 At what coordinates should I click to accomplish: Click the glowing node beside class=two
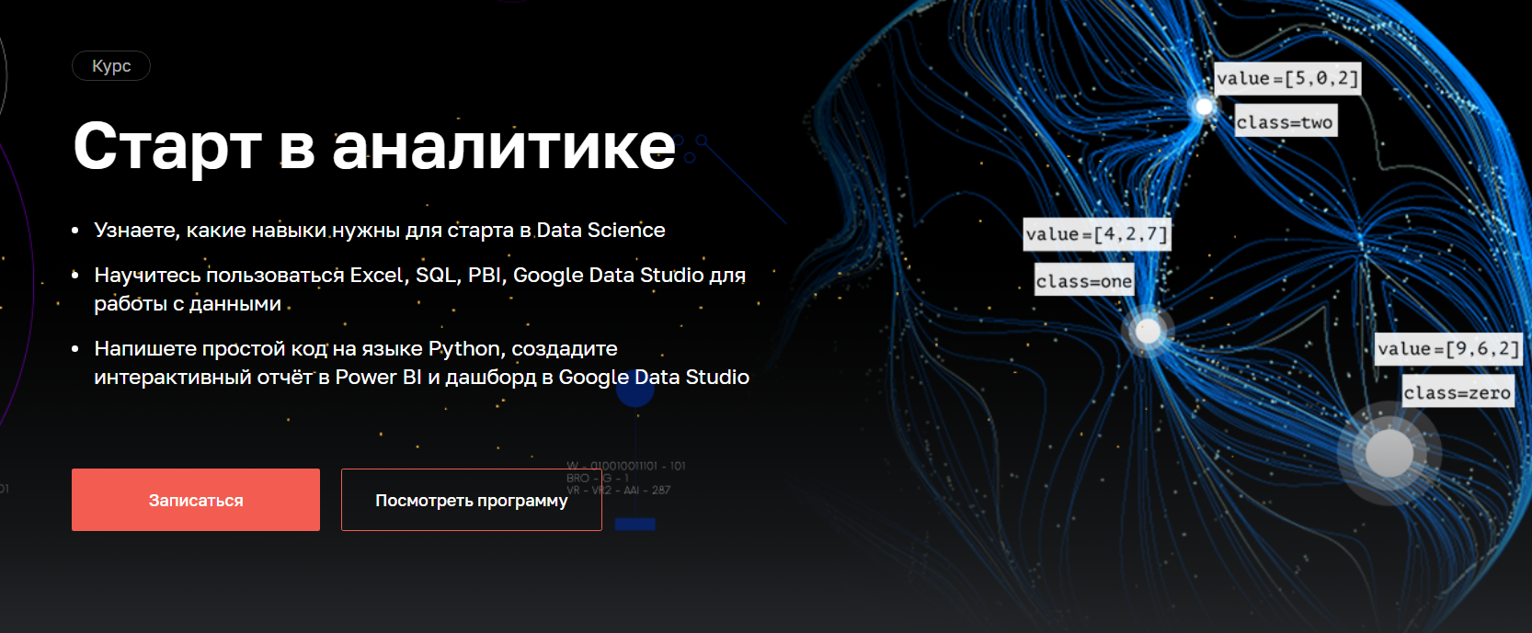[1204, 107]
